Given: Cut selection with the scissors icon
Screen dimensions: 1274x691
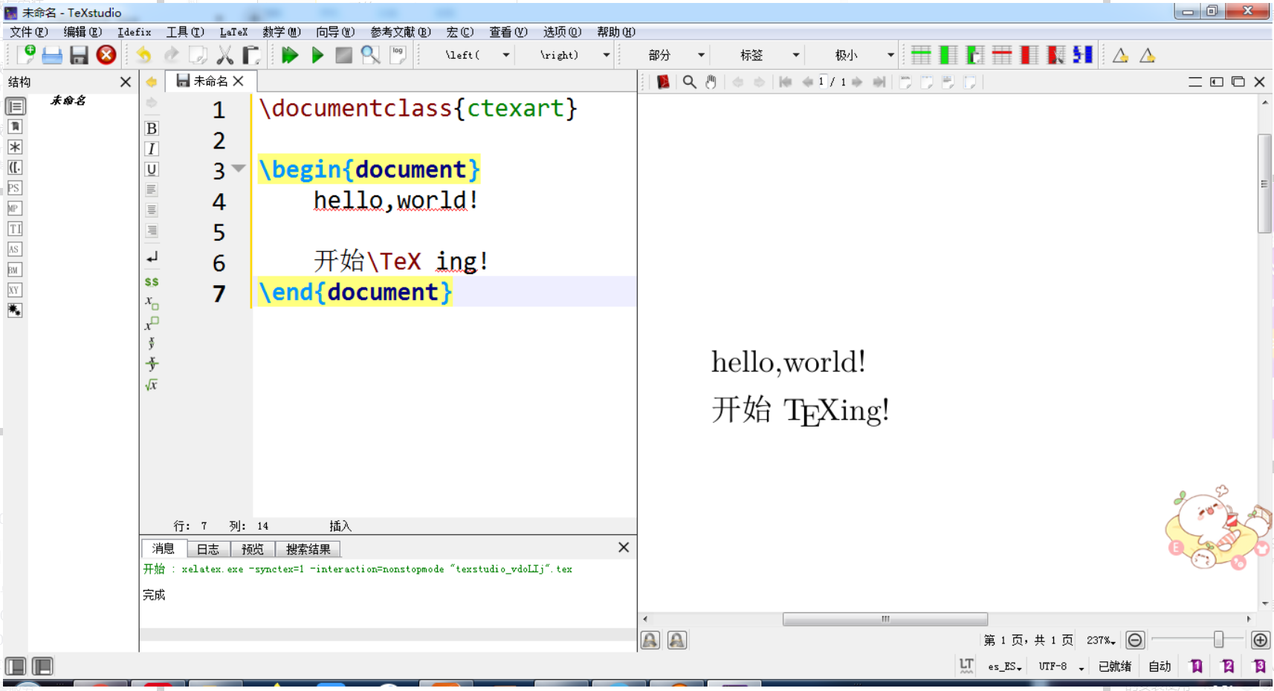Looking at the screenshot, I should click(224, 55).
